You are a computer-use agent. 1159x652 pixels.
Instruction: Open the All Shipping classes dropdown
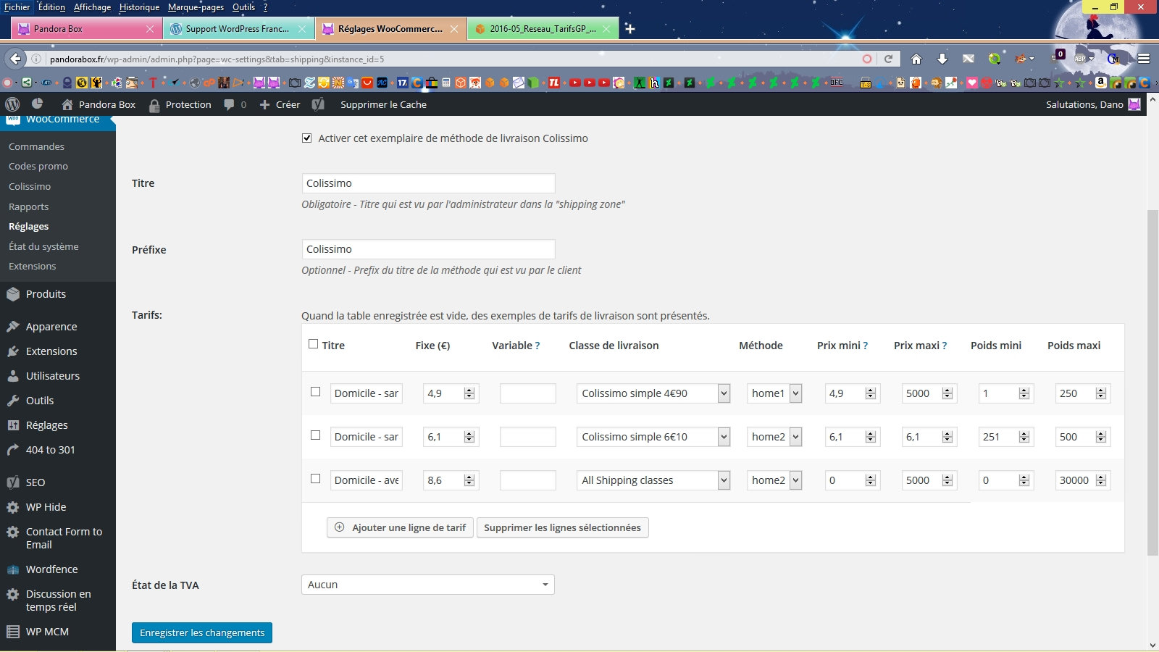point(653,480)
